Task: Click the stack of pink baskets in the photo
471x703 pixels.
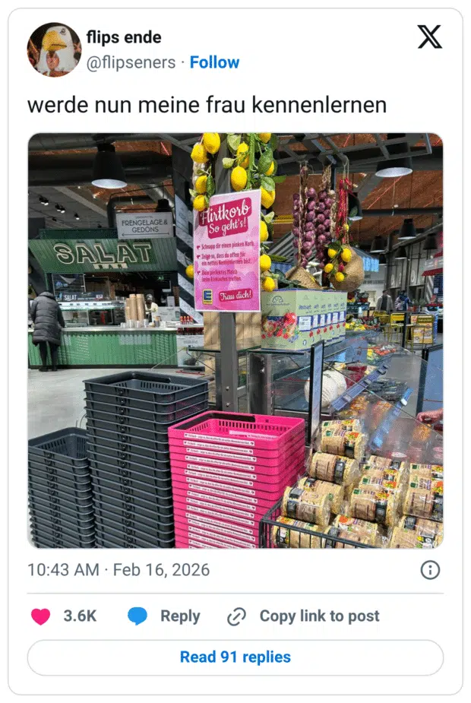Action: pyautogui.click(x=236, y=480)
